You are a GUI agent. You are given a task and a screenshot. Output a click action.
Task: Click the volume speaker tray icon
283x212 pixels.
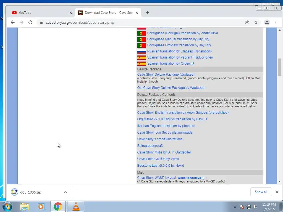255,207
